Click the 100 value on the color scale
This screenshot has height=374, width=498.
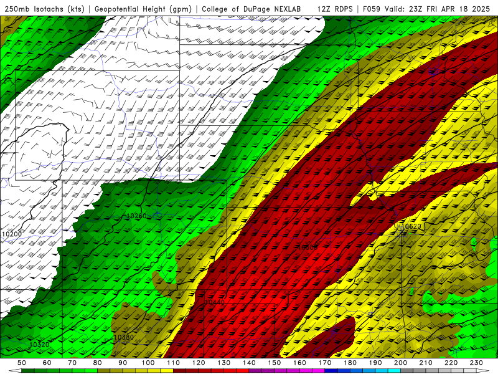pos(148,363)
